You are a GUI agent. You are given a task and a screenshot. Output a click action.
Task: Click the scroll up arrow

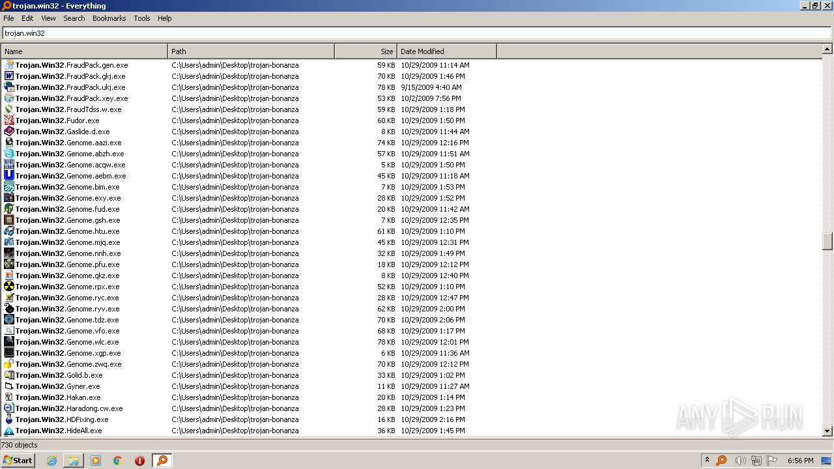click(827, 49)
